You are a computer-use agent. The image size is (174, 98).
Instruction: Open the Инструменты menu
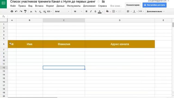[74, 6]
